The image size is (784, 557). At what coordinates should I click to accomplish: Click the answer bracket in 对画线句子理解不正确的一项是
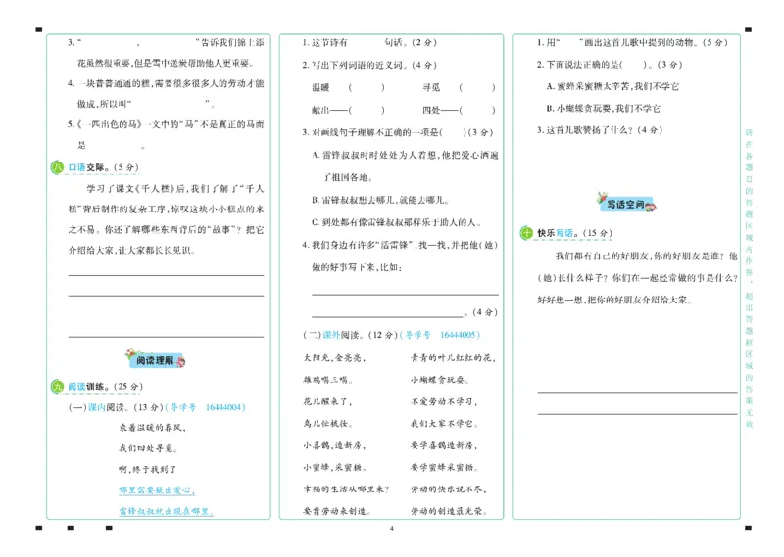(453, 132)
